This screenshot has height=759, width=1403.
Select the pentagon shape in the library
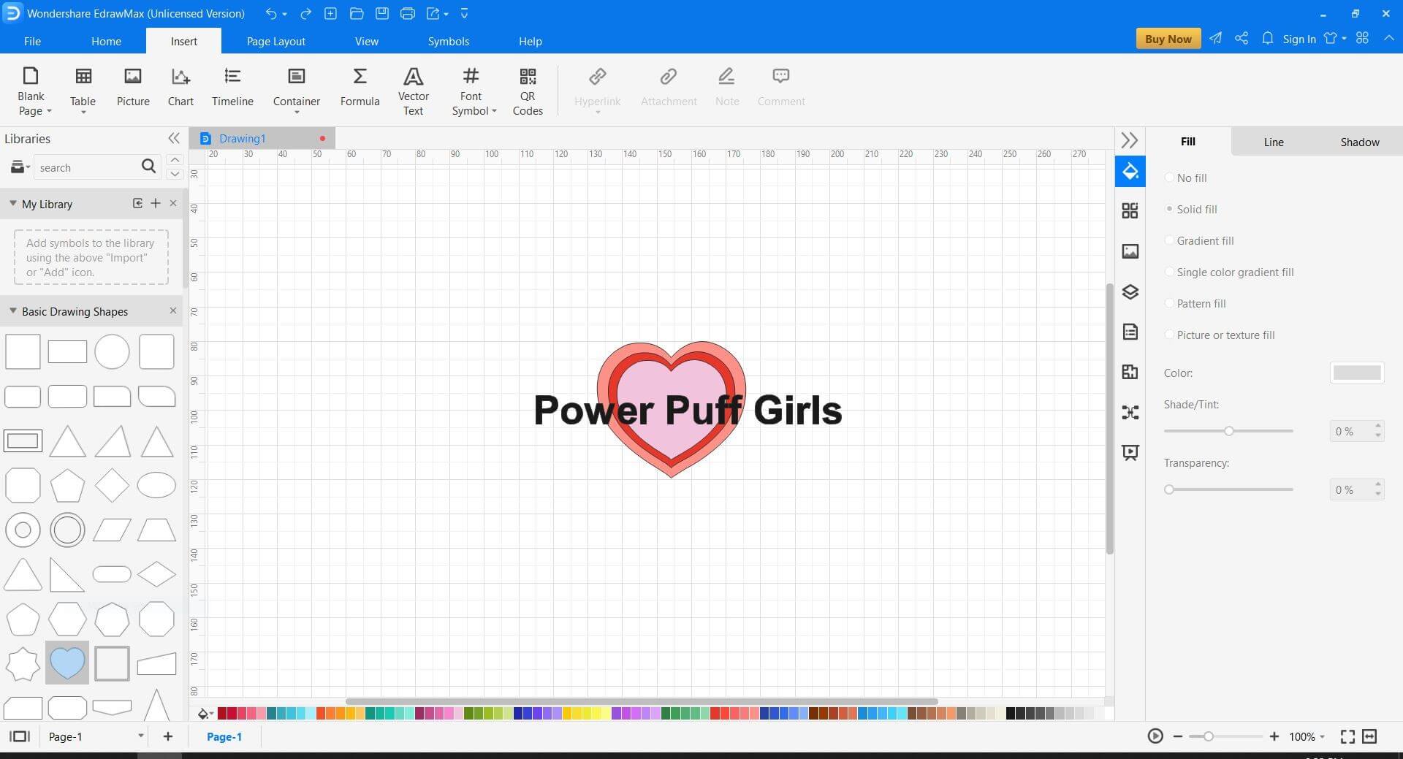click(67, 486)
